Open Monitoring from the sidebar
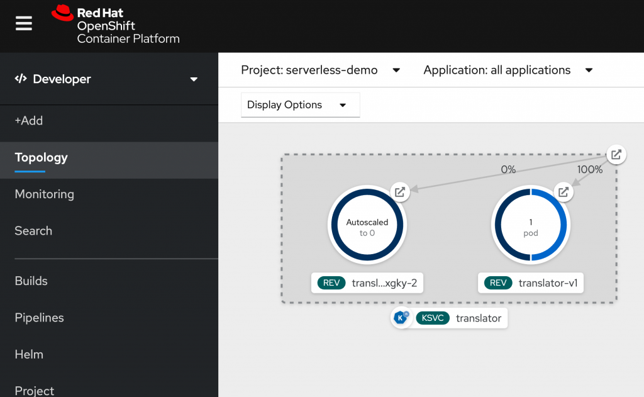Screen dimensions: 644x397 click(44, 194)
